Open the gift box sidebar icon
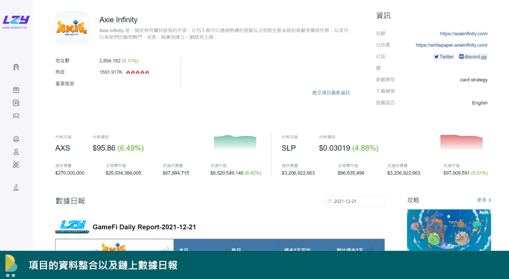Screen dimensions: 509x279 tap(16, 90)
